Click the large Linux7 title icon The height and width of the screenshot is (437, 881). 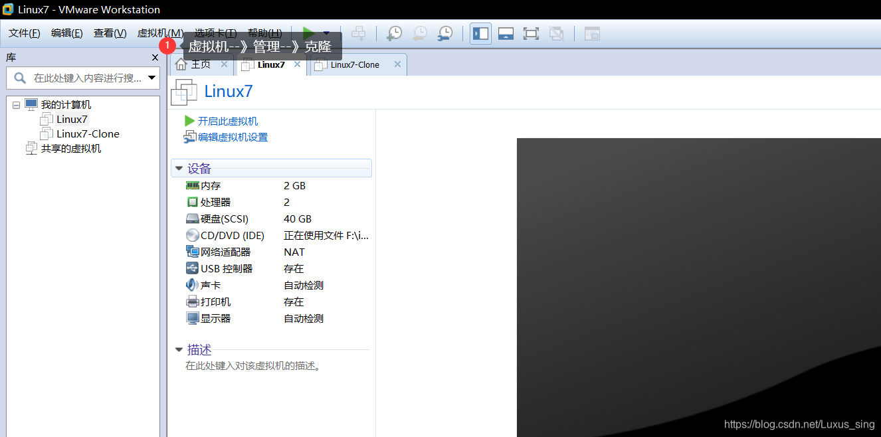pyautogui.click(x=184, y=92)
